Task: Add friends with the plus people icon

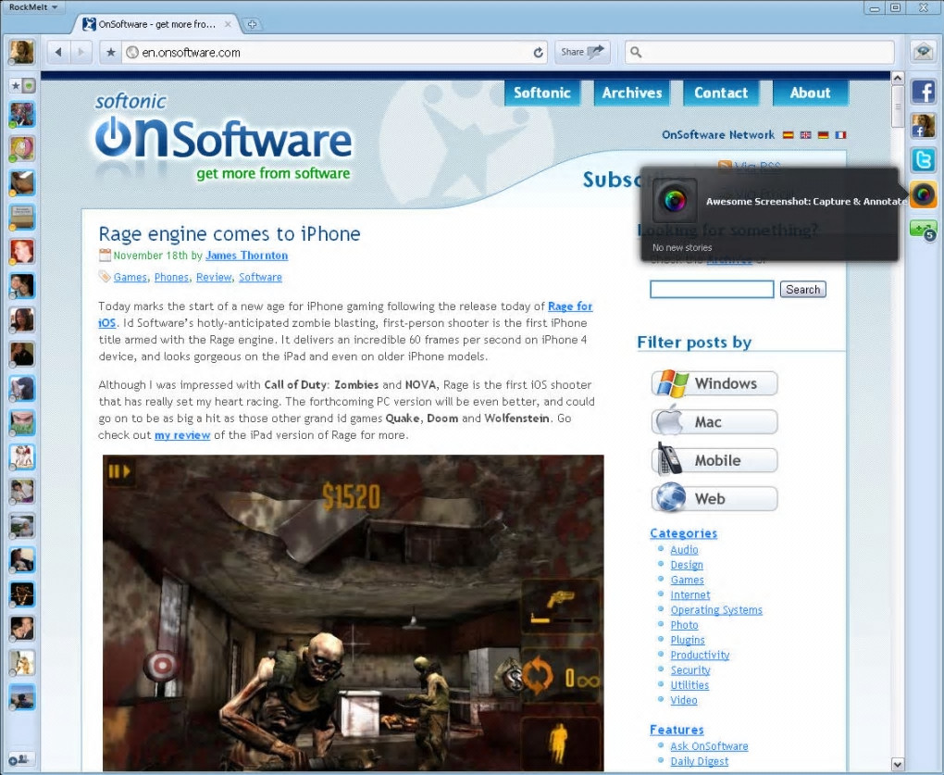Action: pos(19,759)
